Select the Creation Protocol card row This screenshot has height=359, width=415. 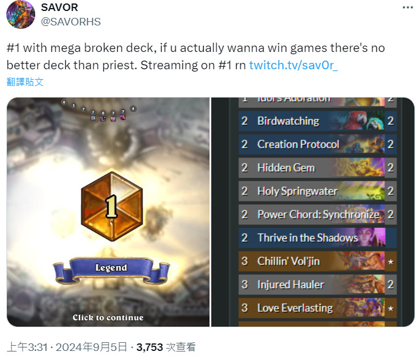click(x=317, y=144)
